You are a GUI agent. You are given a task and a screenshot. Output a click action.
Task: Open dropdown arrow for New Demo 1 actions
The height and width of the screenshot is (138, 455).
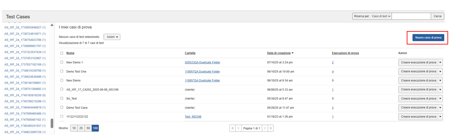point(440,62)
